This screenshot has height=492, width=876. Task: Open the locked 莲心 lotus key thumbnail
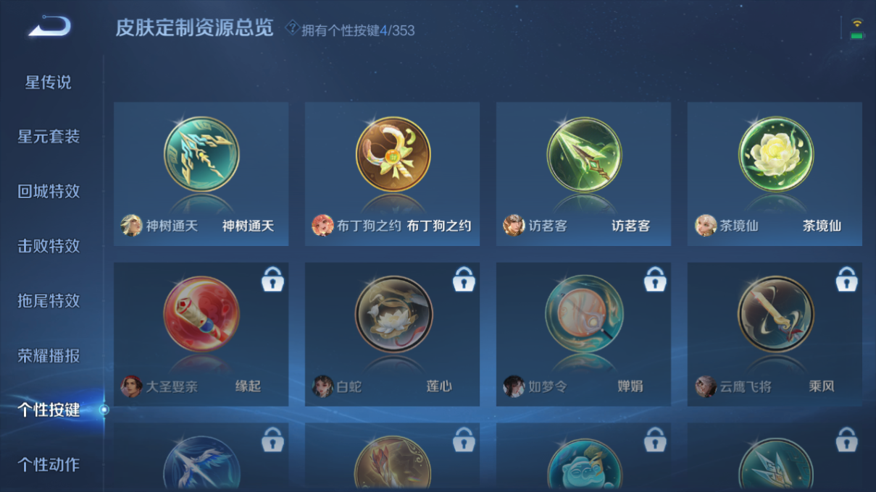coord(393,314)
